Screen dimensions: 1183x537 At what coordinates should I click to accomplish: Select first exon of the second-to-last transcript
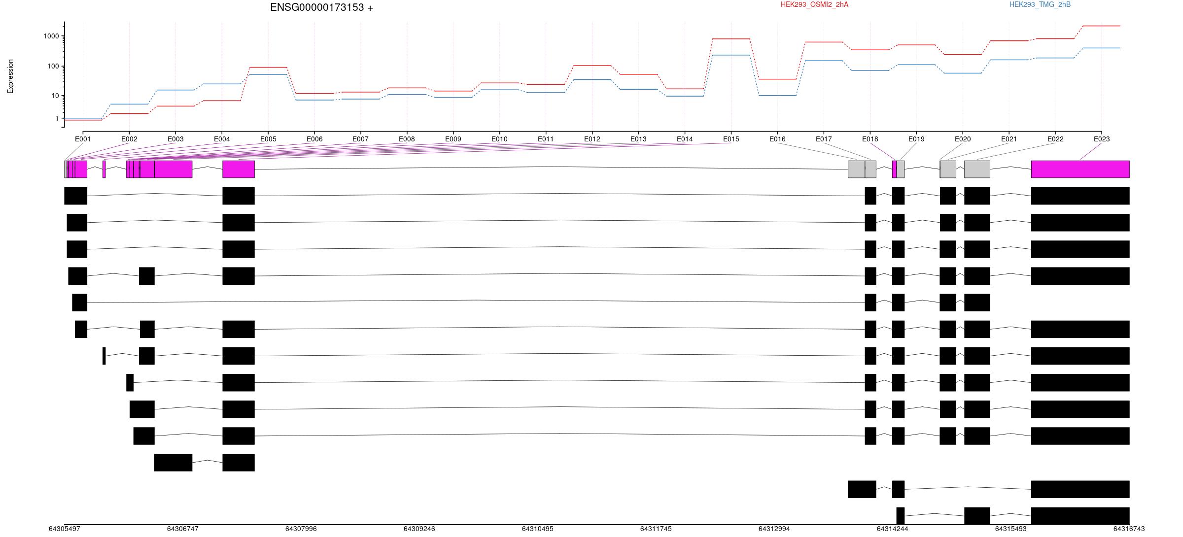(x=862, y=489)
